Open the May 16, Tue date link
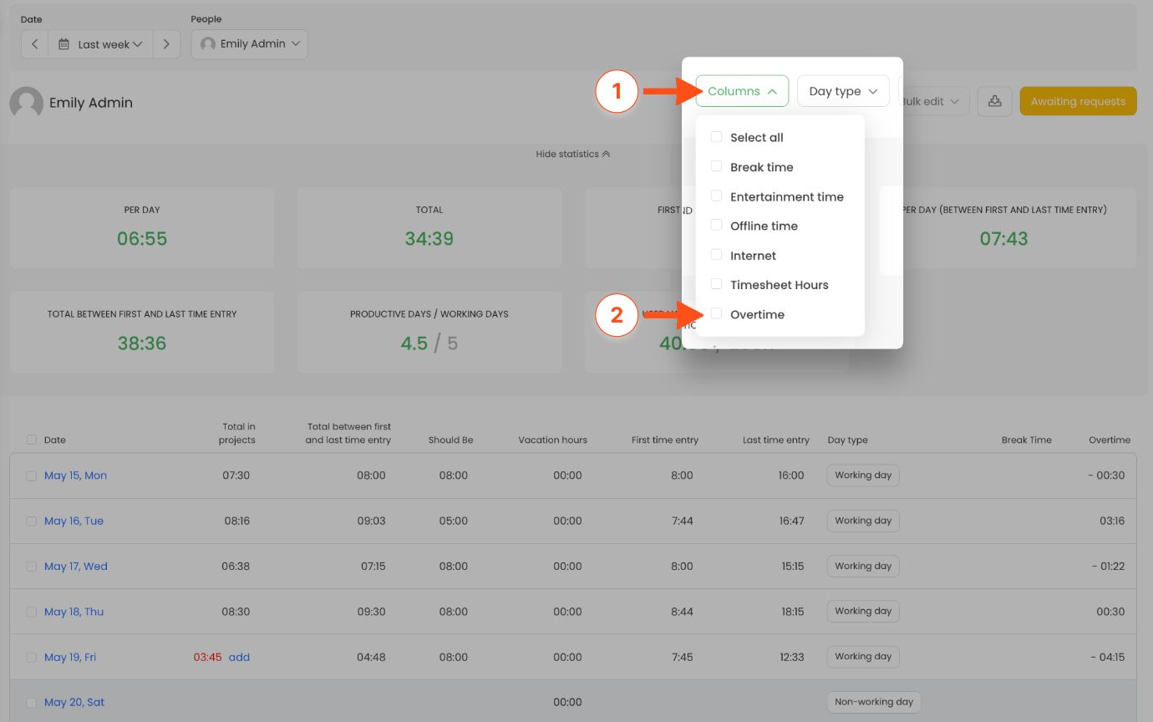Viewport: 1153px width, 722px height. [x=74, y=521]
